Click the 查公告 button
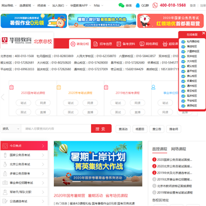This screenshot has height=206, width=206. [x=157, y=129]
